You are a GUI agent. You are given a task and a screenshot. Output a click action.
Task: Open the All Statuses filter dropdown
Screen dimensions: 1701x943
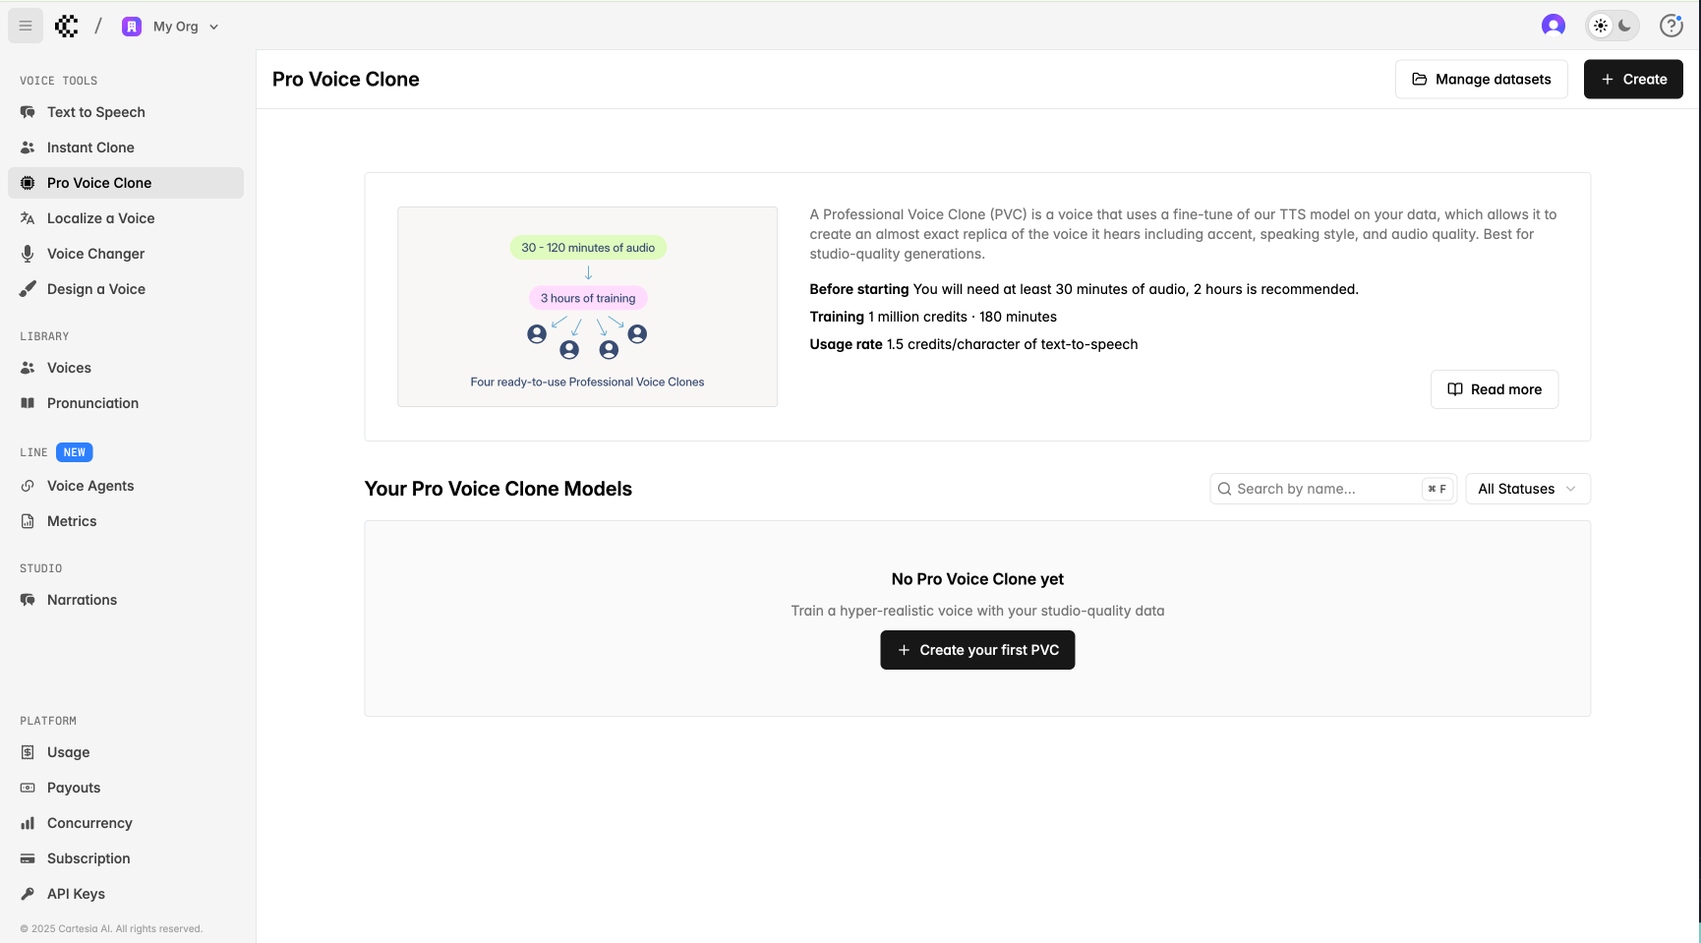(1527, 489)
